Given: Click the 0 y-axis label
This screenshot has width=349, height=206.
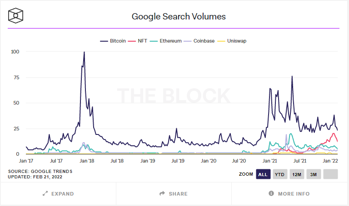Looking at the screenshot, I should pos(18,154).
